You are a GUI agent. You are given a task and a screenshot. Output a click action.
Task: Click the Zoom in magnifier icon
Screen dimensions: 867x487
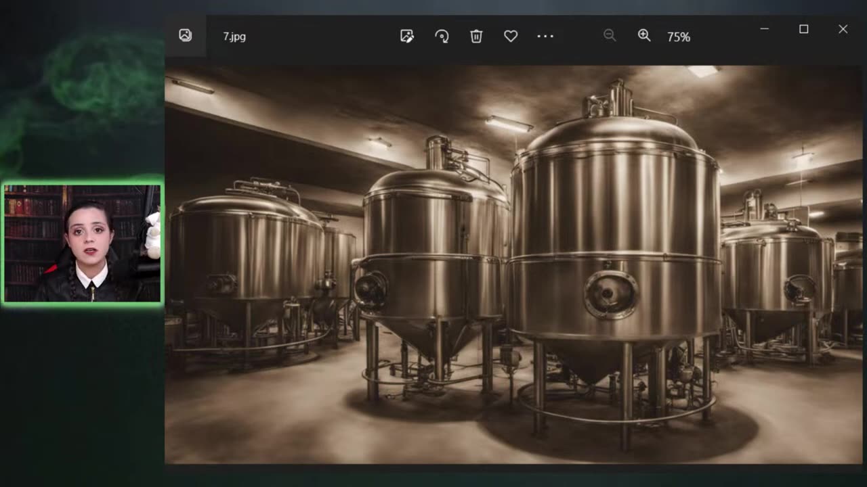pos(644,36)
